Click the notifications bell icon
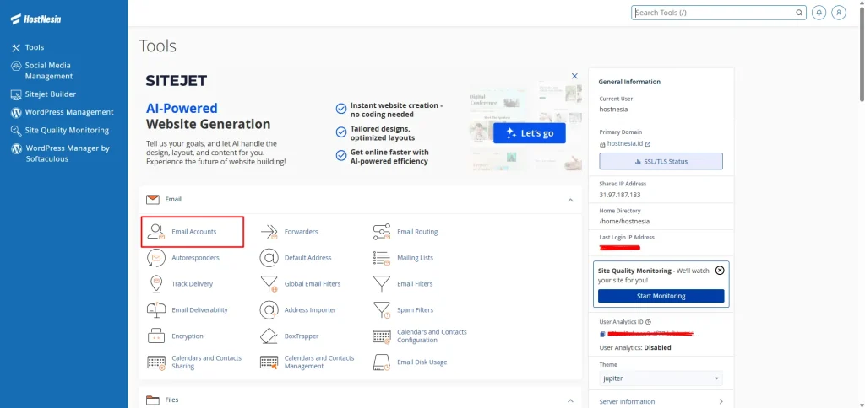865x408 pixels. point(819,13)
